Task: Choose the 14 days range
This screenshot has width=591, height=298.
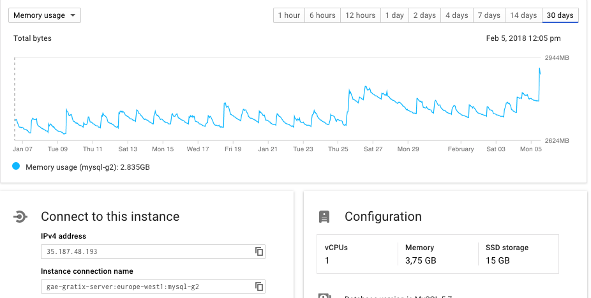Action: [523, 15]
